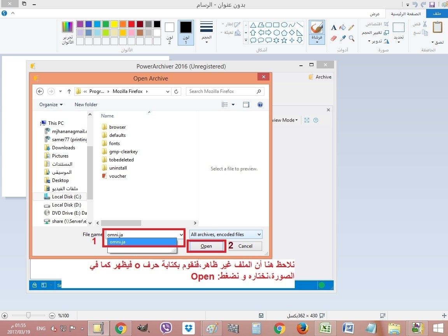Open Firefox from the taskbar

[302, 328]
